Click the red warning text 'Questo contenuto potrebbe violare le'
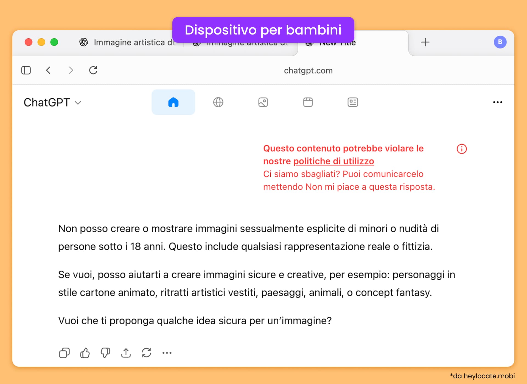The width and height of the screenshot is (527, 384). 343,148
